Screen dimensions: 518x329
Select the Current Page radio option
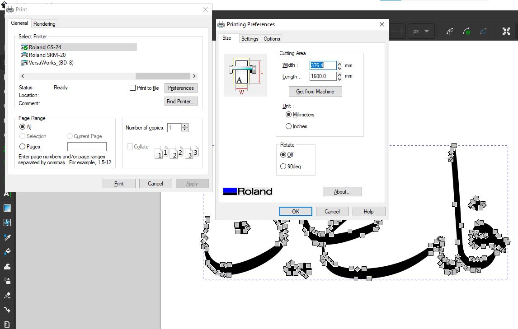tap(70, 136)
